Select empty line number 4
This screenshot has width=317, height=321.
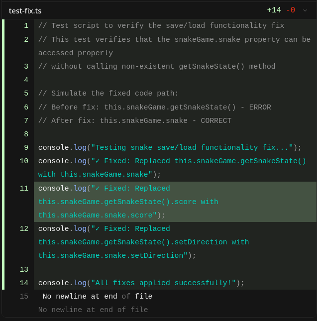pos(26,80)
